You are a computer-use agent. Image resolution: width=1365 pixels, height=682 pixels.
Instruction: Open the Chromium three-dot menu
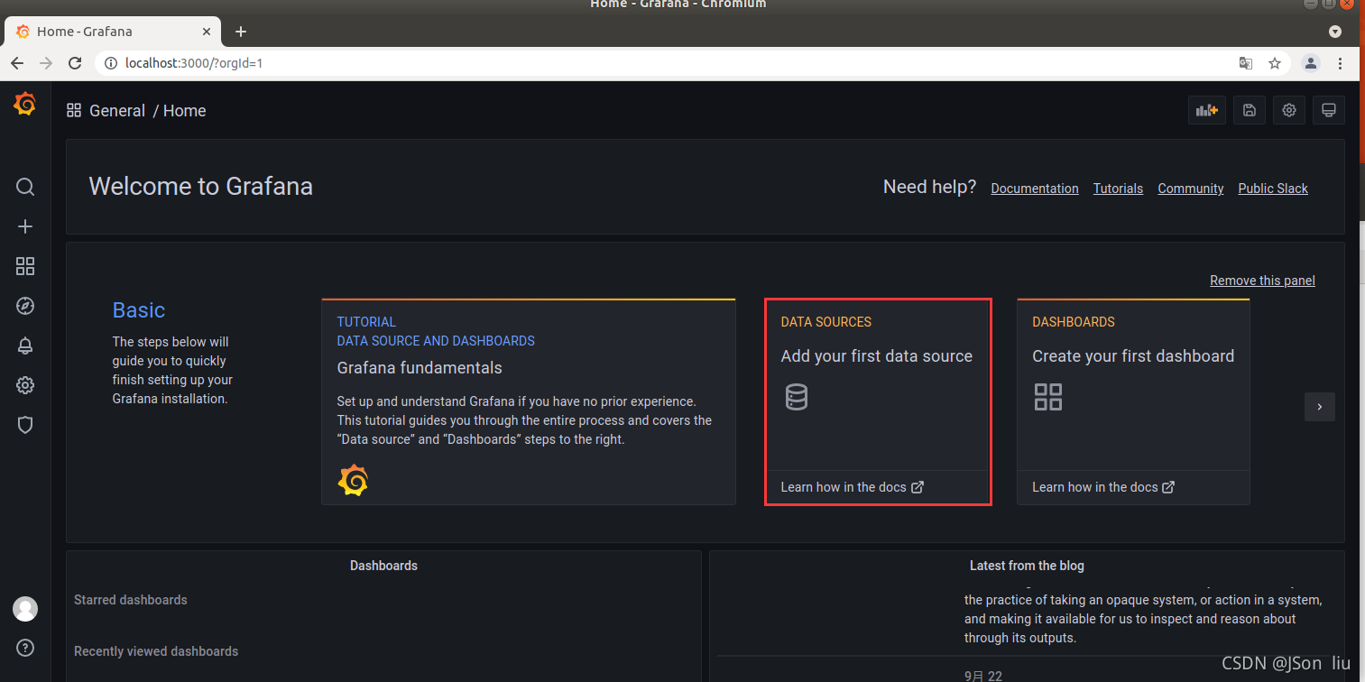(x=1341, y=63)
